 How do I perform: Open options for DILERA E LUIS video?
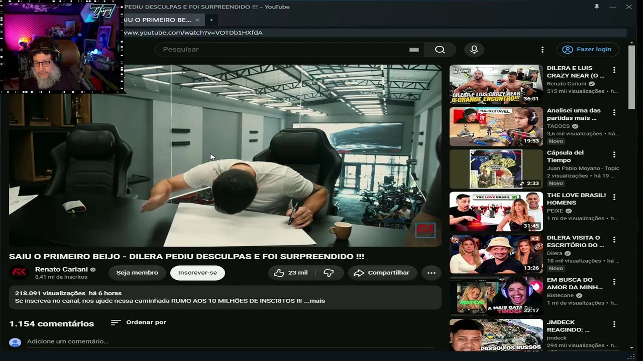(614, 70)
